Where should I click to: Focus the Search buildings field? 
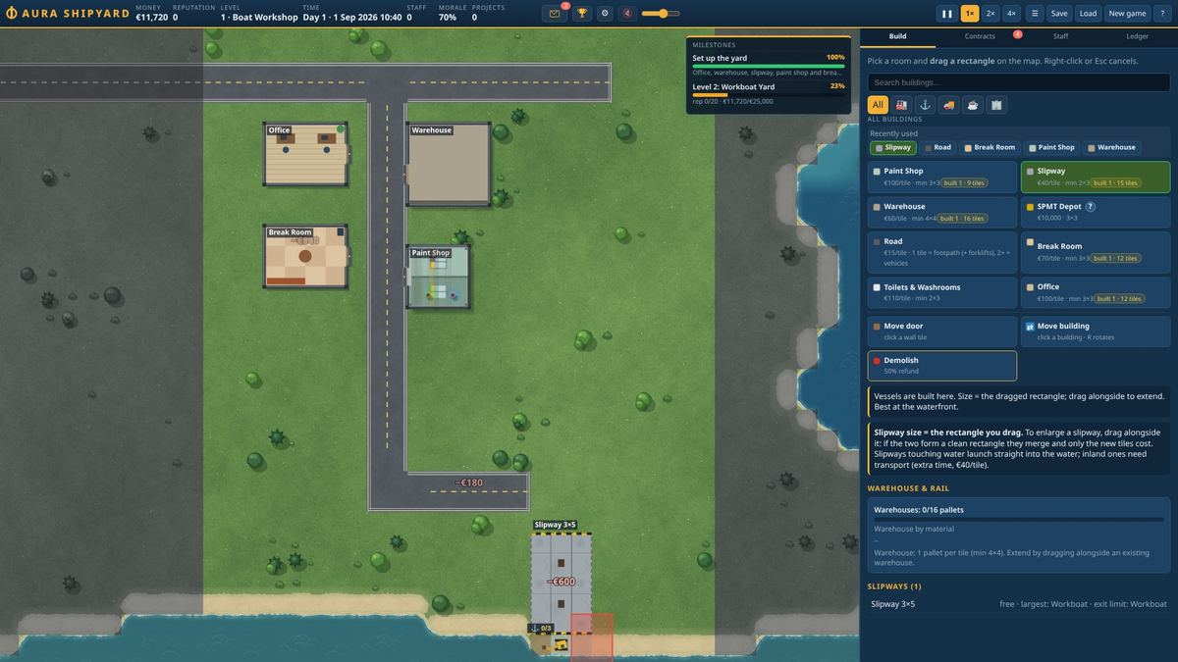[1019, 82]
